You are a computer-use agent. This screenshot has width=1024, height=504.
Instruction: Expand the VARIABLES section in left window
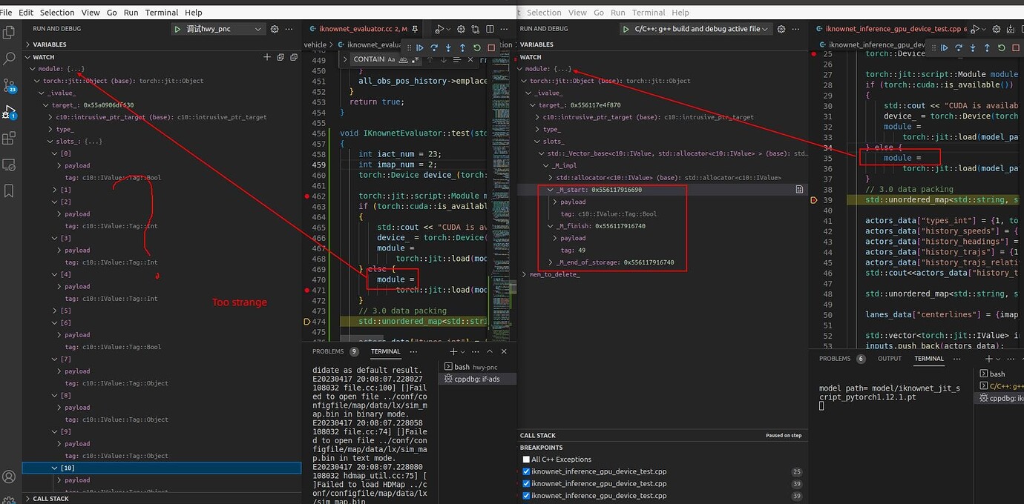click(x=49, y=44)
